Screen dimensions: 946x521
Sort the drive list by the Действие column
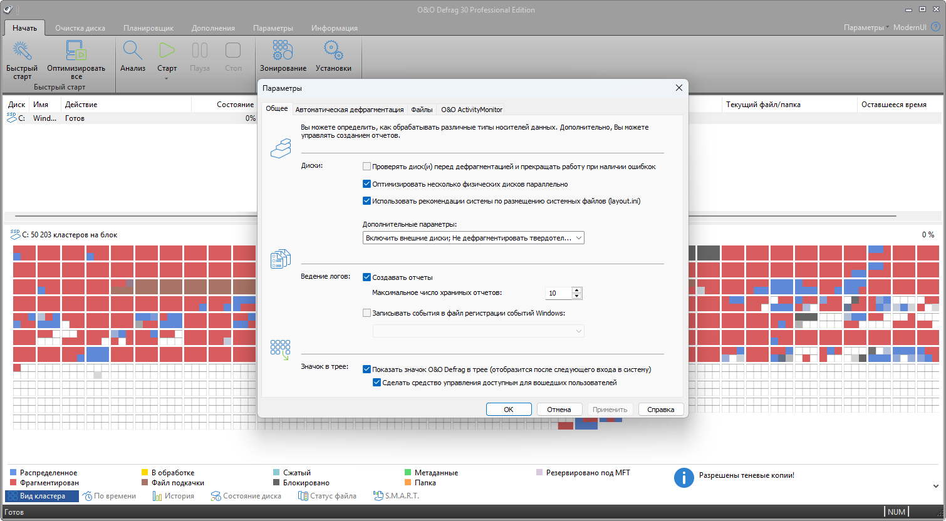click(125, 105)
